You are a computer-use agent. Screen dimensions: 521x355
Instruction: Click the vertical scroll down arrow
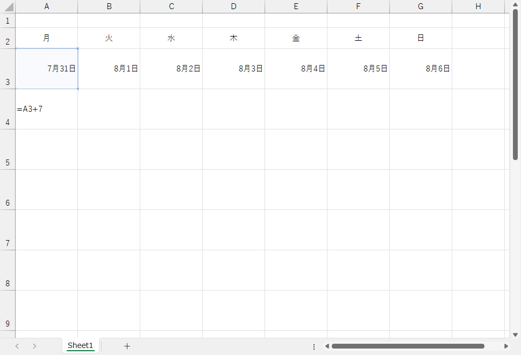tap(515, 335)
